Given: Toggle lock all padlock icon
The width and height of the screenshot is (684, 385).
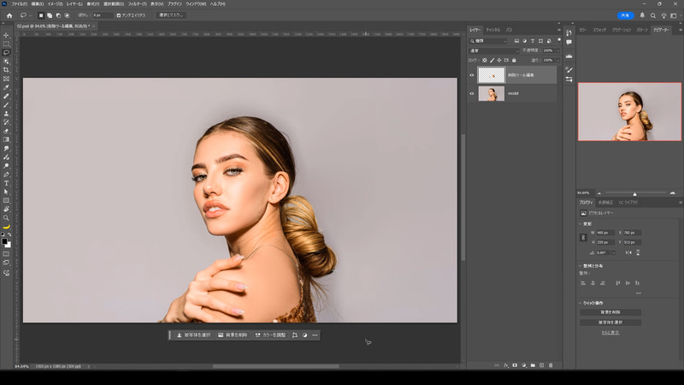Looking at the screenshot, I should 514,60.
